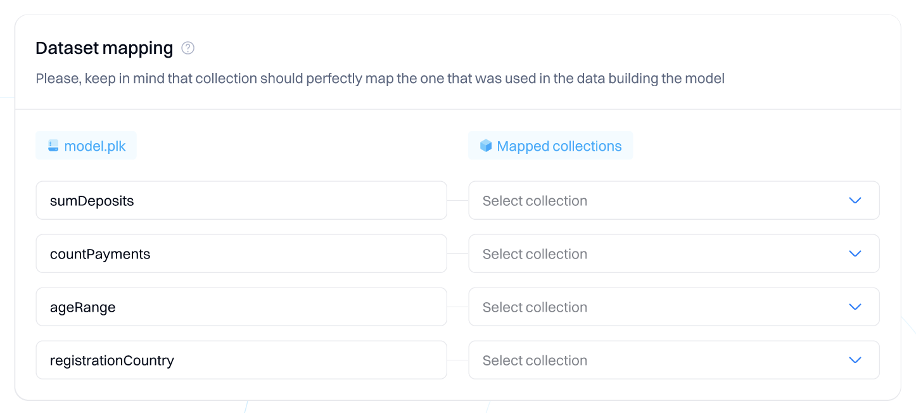Click the chevron arrow in the countPayments row
This screenshot has width=916, height=413.
coord(855,254)
